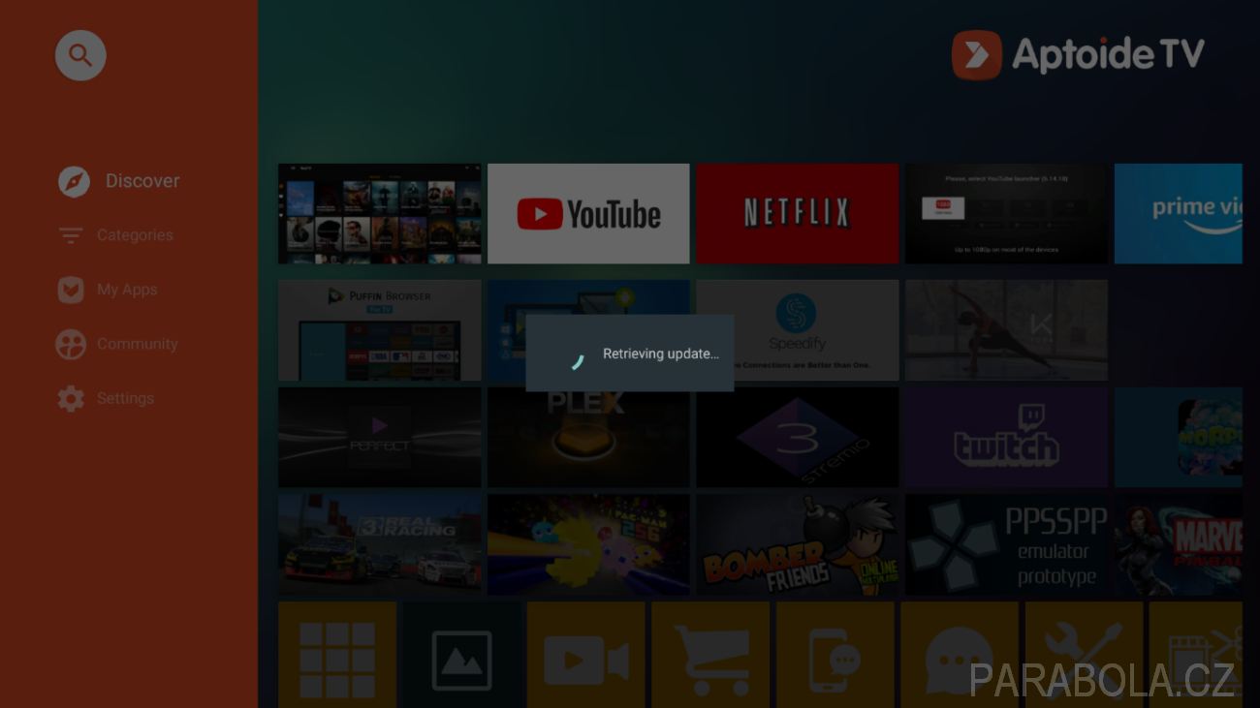The width and height of the screenshot is (1260, 708).
Task: Select the shopping cart category icon
Action: (x=710, y=655)
